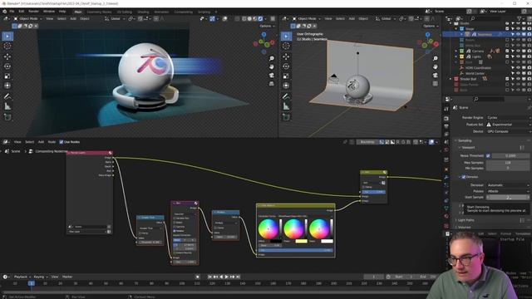The width and height of the screenshot is (532, 299).
Task: Open the compositor Node menu
Action: pyautogui.click(x=52, y=142)
